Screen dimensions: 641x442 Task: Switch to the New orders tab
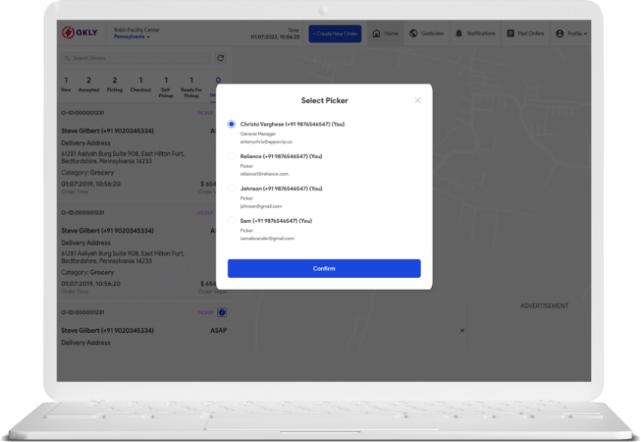66,84
